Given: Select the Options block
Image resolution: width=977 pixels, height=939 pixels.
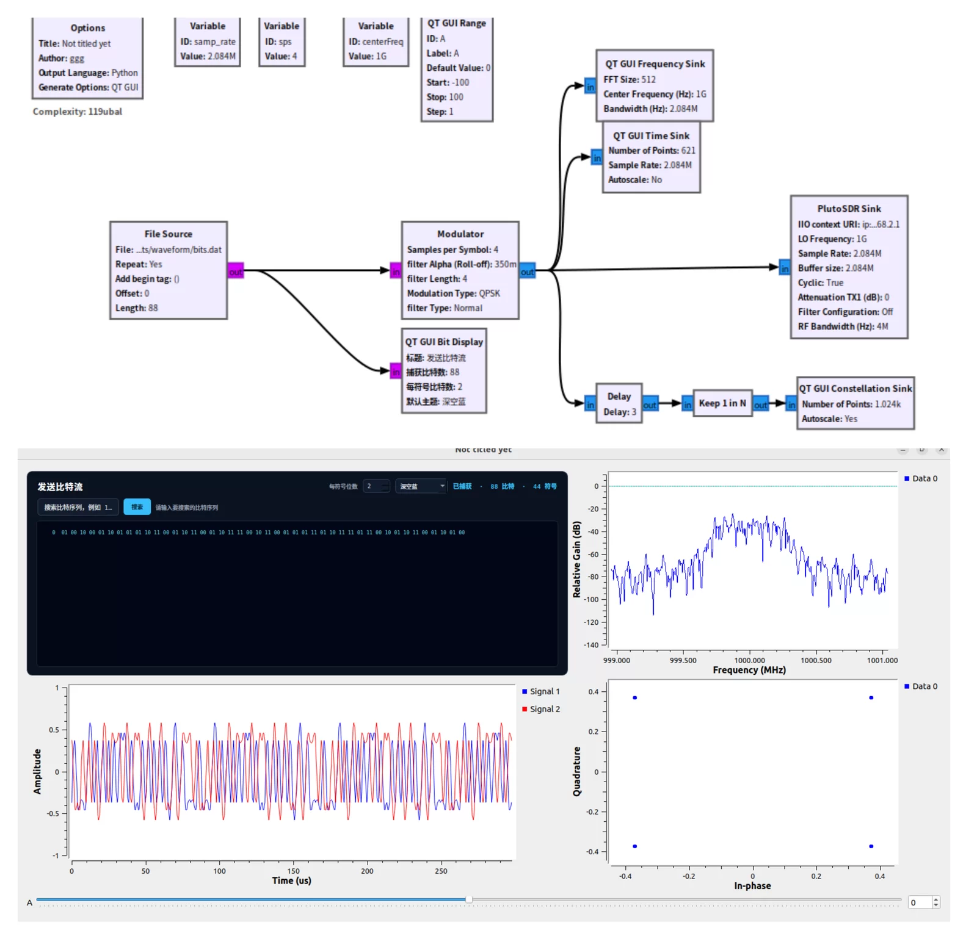Looking at the screenshot, I should (87, 58).
